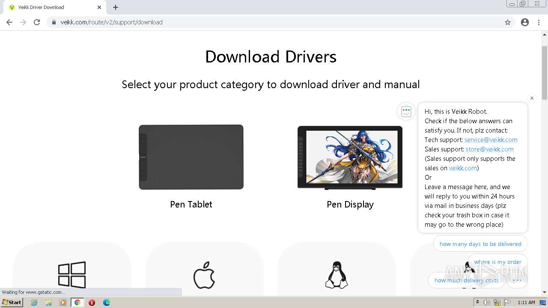Open the volume speaker tray icon

click(487, 302)
